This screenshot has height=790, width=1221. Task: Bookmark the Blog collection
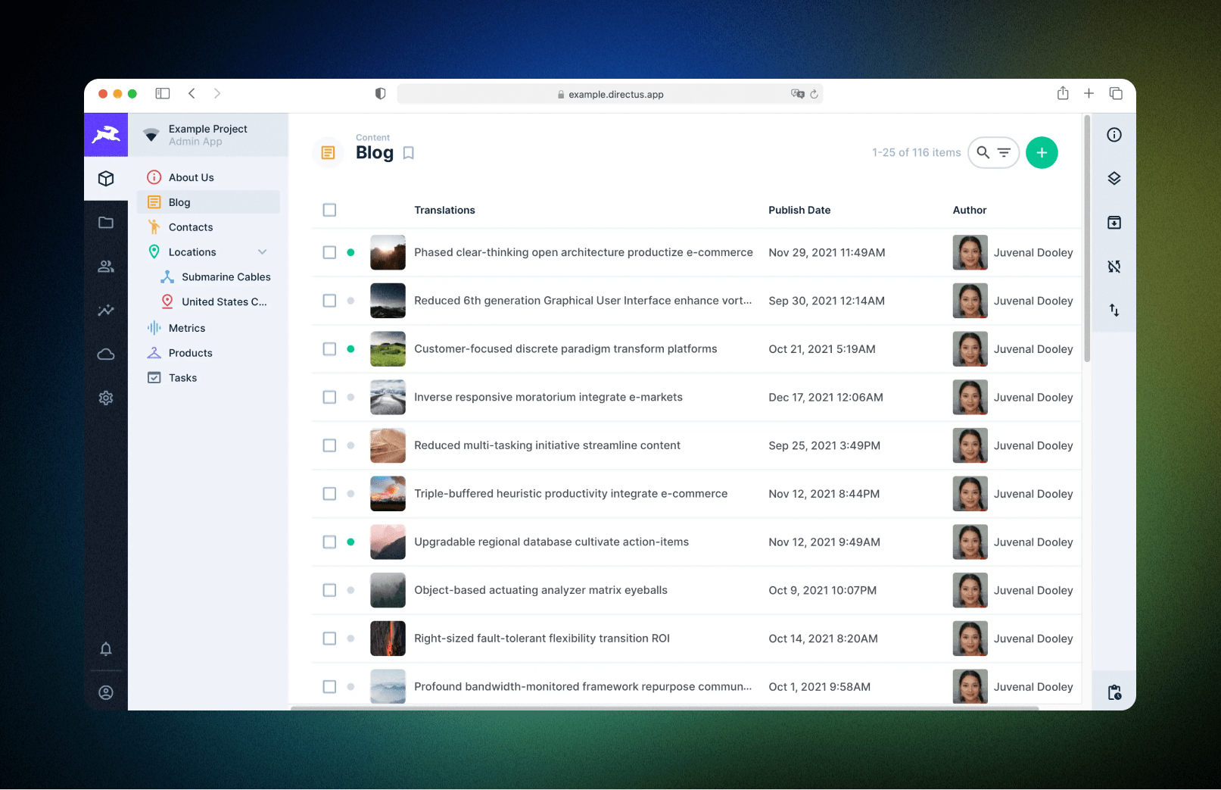409,153
